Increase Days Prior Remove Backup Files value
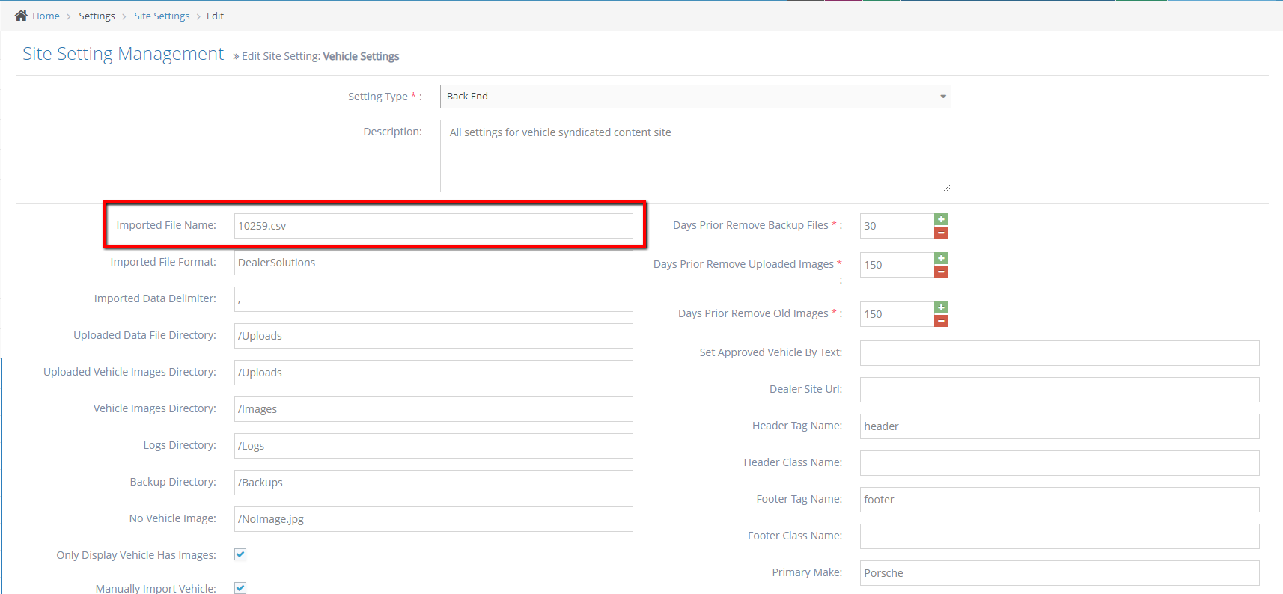The width and height of the screenshot is (1283, 594). [x=941, y=219]
